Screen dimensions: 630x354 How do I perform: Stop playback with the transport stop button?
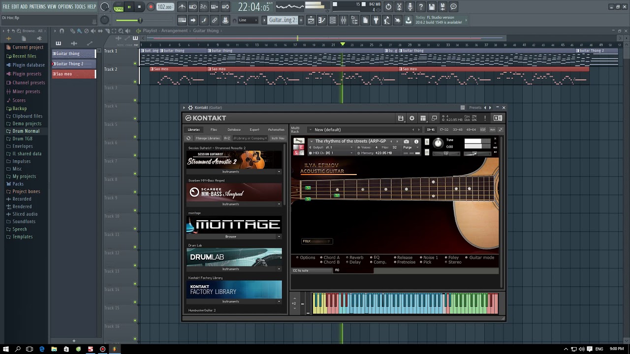(x=139, y=7)
